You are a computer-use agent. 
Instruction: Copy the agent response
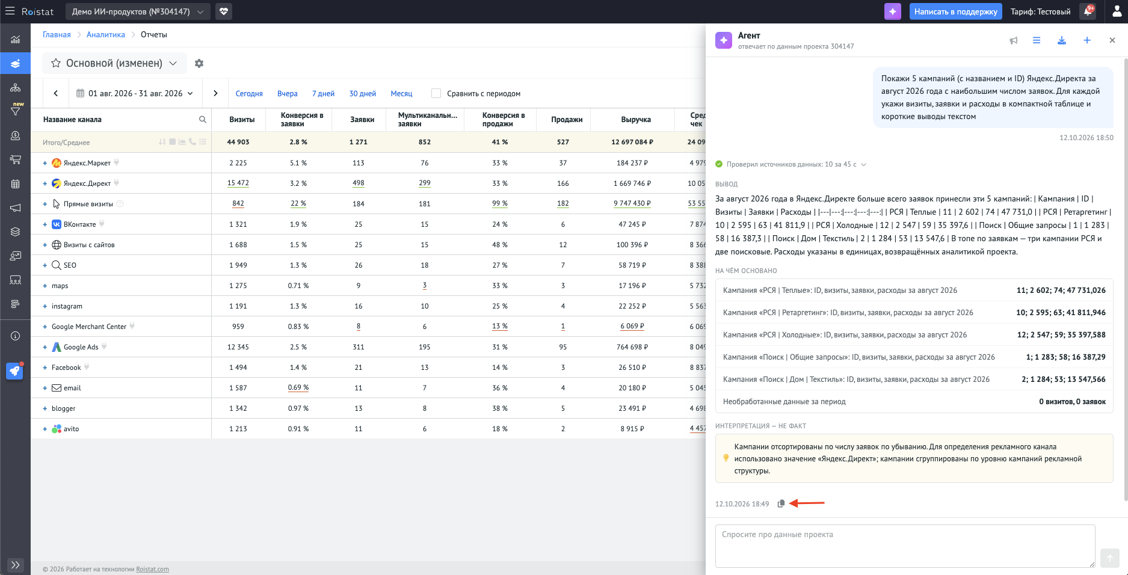tap(781, 503)
